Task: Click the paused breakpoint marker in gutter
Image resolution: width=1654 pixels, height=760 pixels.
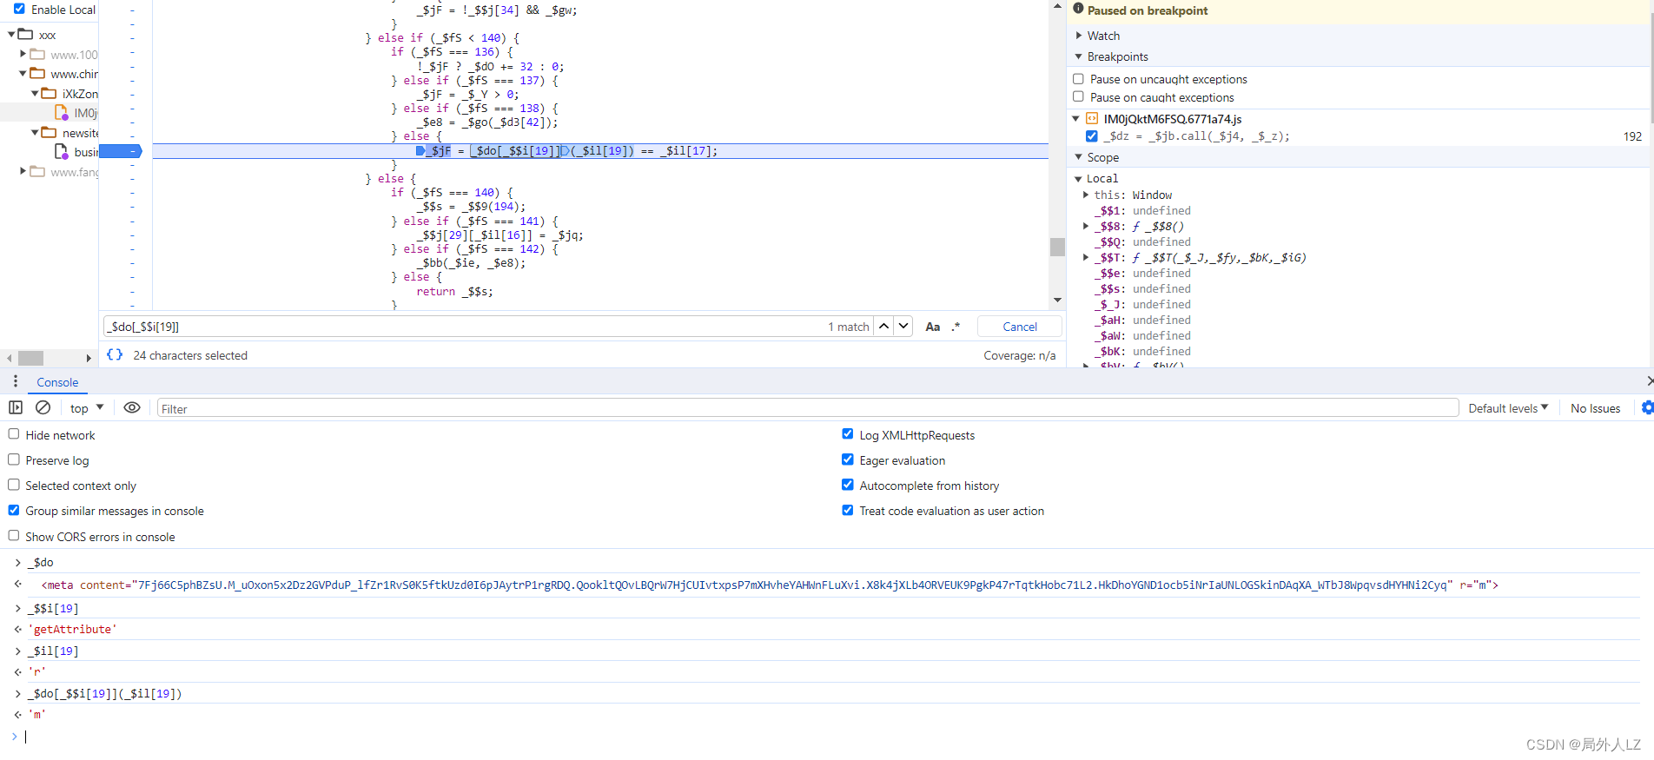Action: [x=121, y=151]
